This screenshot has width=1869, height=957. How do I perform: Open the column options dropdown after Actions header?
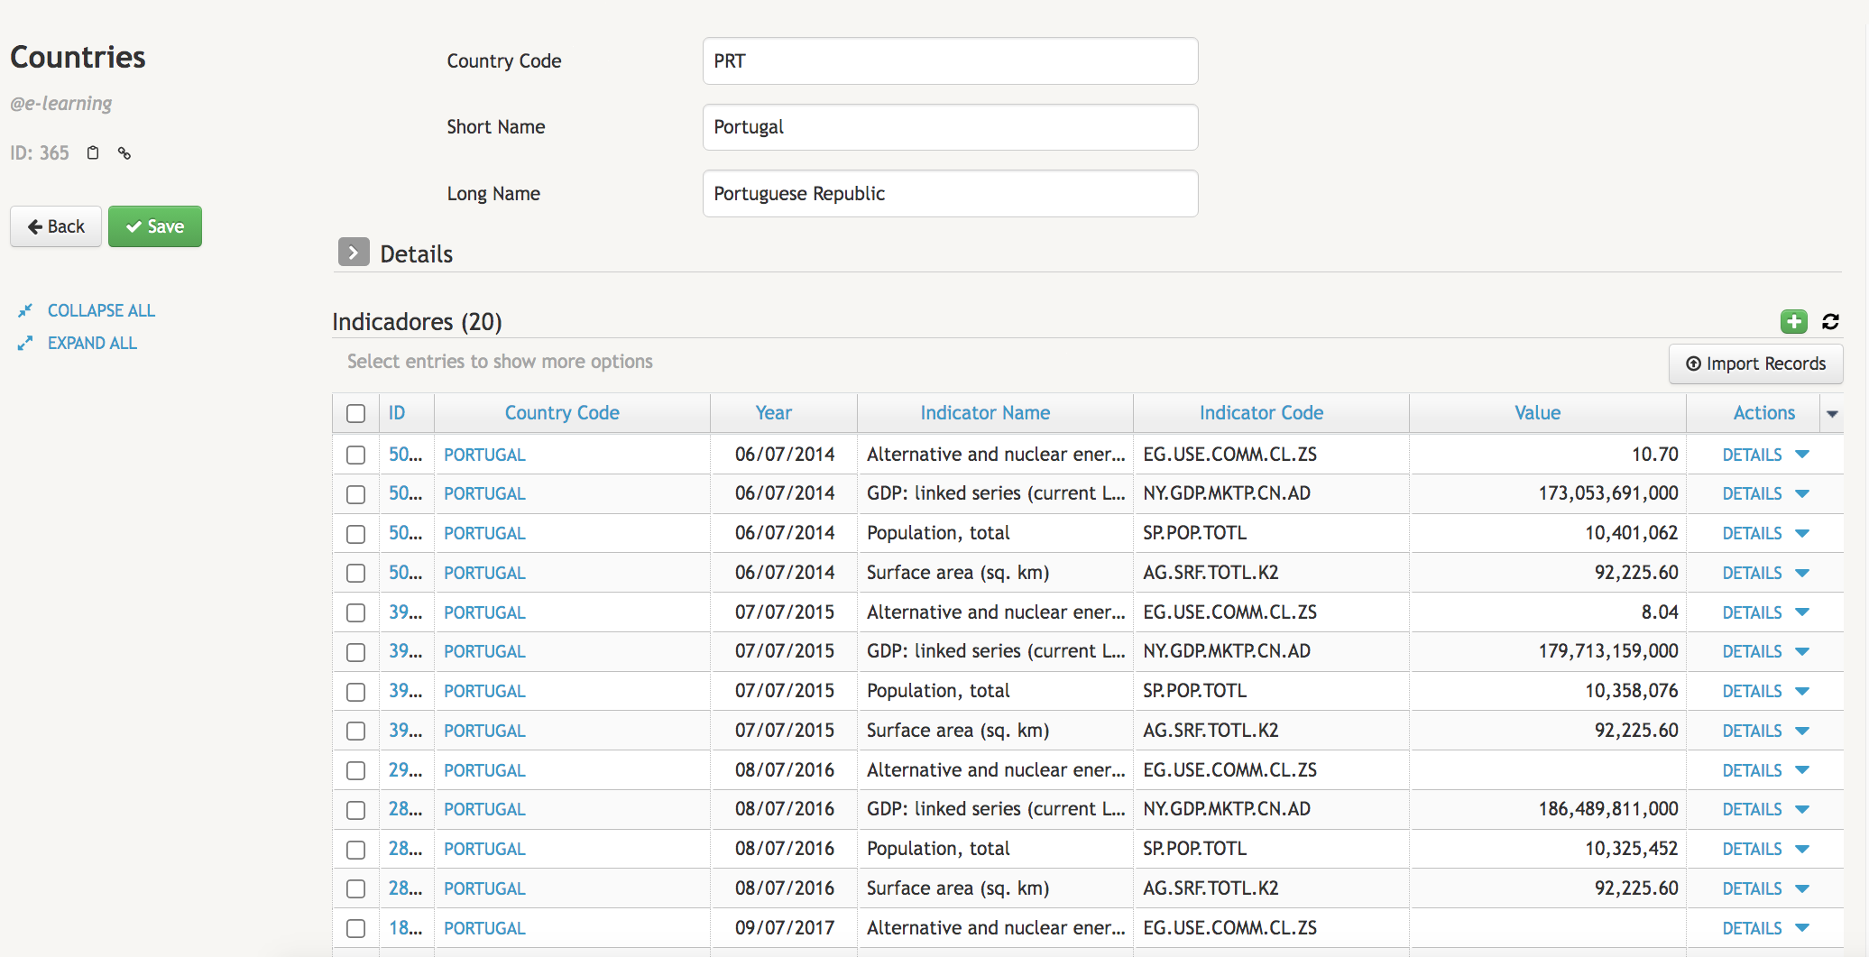[1832, 413]
